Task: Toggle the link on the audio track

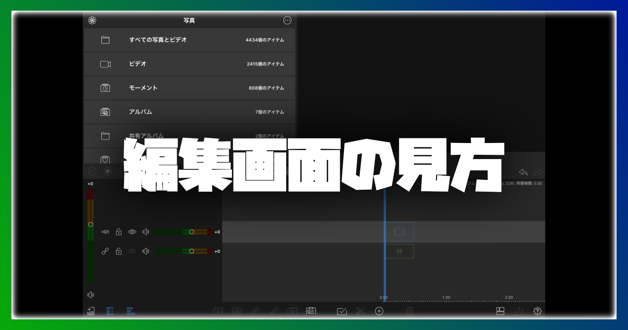Action: click(x=105, y=251)
